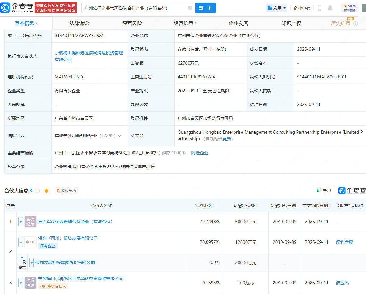Image resolution: width=366 pixels, height=294 pixels.
Task: Click the 12600万元 contribution cell
Action: click(246, 242)
